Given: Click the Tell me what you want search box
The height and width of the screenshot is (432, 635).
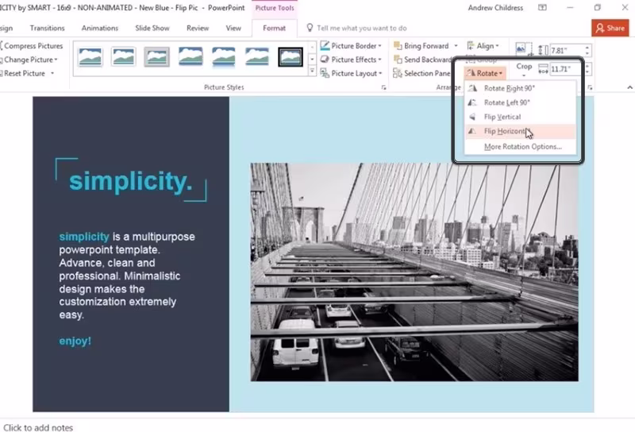Looking at the screenshot, I should click(362, 28).
